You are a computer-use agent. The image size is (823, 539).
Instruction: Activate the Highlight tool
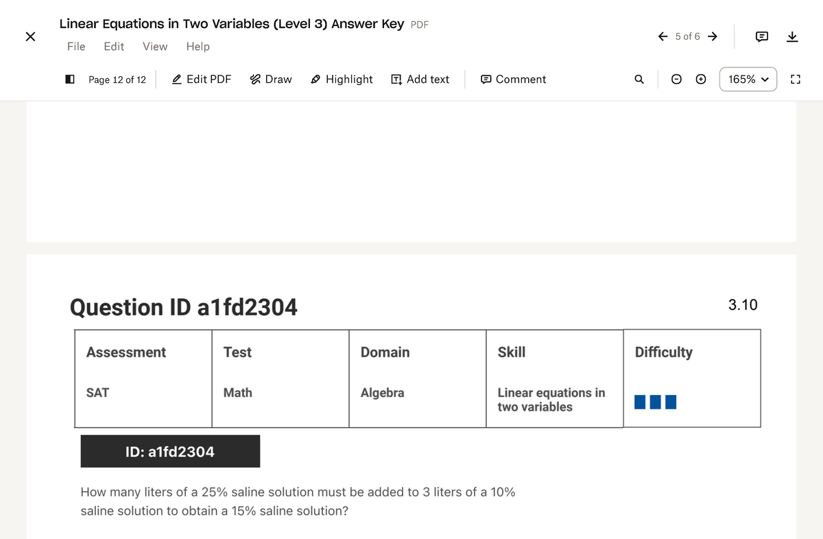[x=342, y=80]
